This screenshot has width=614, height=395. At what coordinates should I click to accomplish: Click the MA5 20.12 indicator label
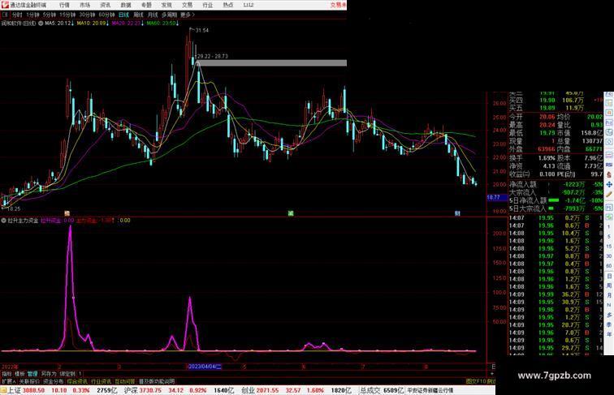(58, 24)
